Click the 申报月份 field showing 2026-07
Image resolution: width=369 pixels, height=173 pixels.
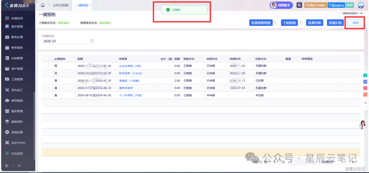[68, 41]
